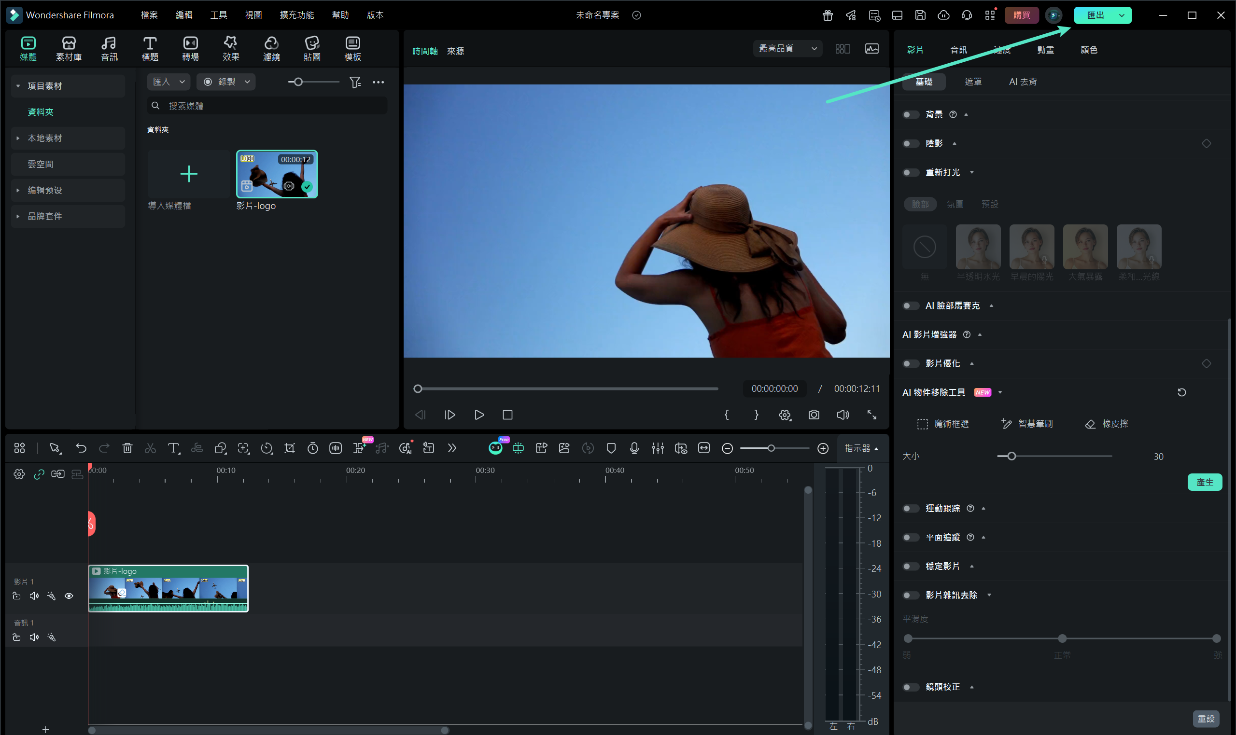The width and height of the screenshot is (1236, 735).
Task: Open the audio mixer icon in the timeline toolbar
Action: click(x=658, y=448)
